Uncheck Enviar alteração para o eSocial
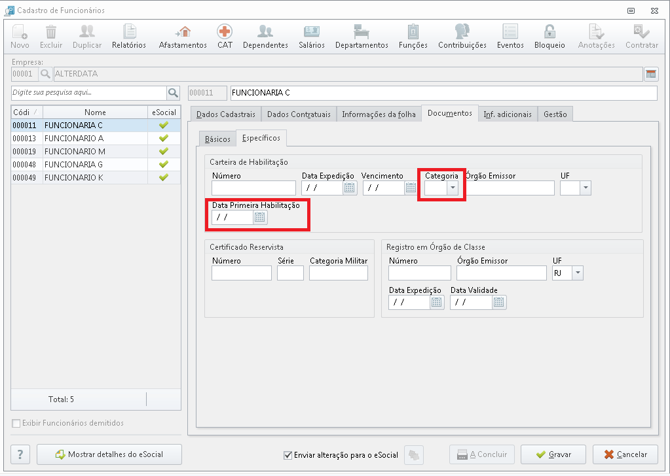Screen dimensions: 670x476 288,455
